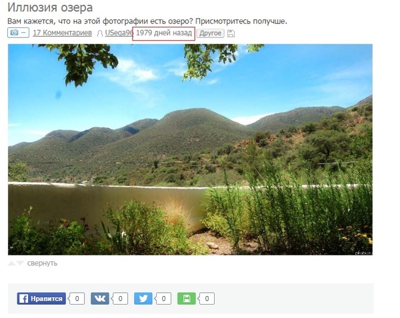Open the Иллюзия озера post title
Viewport: 400px width, 318px height.
pyautogui.click(x=50, y=7)
